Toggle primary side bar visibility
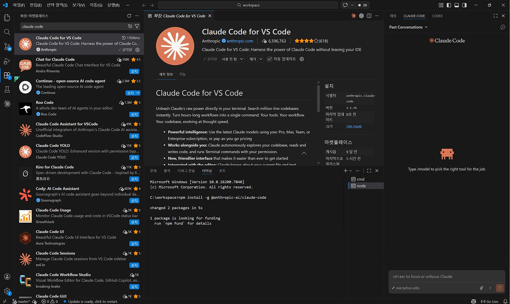Screen dimensions: 510x304 [449, 5]
